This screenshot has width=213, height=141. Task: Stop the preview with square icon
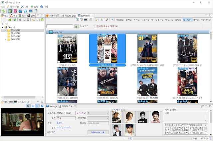tap(33, 106)
